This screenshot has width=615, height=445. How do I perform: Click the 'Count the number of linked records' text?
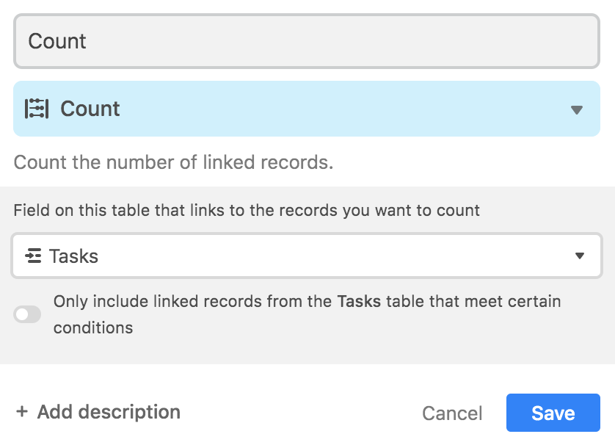pyautogui.click(x=174, y=162)
